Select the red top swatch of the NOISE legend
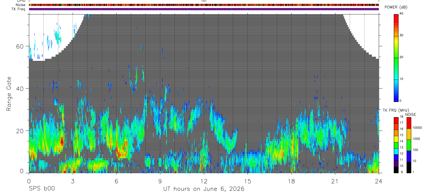The width and height of the screenshot is (426, 196). pos(409,123)
